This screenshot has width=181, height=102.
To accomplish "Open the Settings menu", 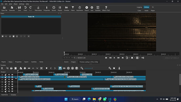I will pos(22,4).
